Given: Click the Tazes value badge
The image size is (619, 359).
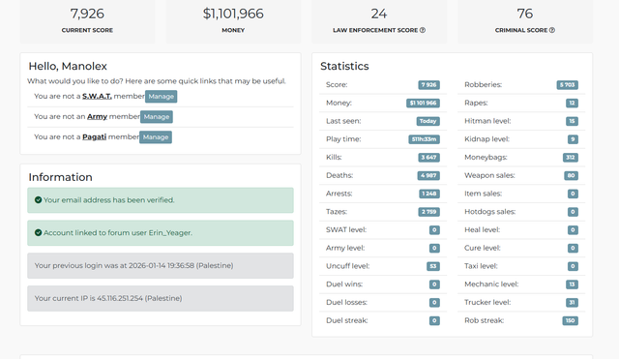Looking at the screenshot, I should pos(429,212).
